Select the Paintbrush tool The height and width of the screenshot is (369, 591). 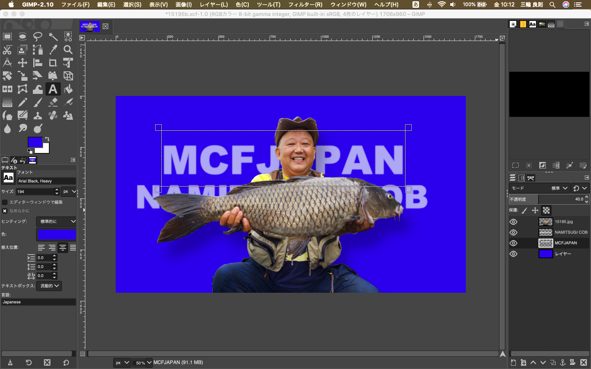38,102
